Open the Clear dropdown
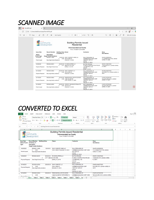This screenshot has height=200, width=154. (114, 121)
